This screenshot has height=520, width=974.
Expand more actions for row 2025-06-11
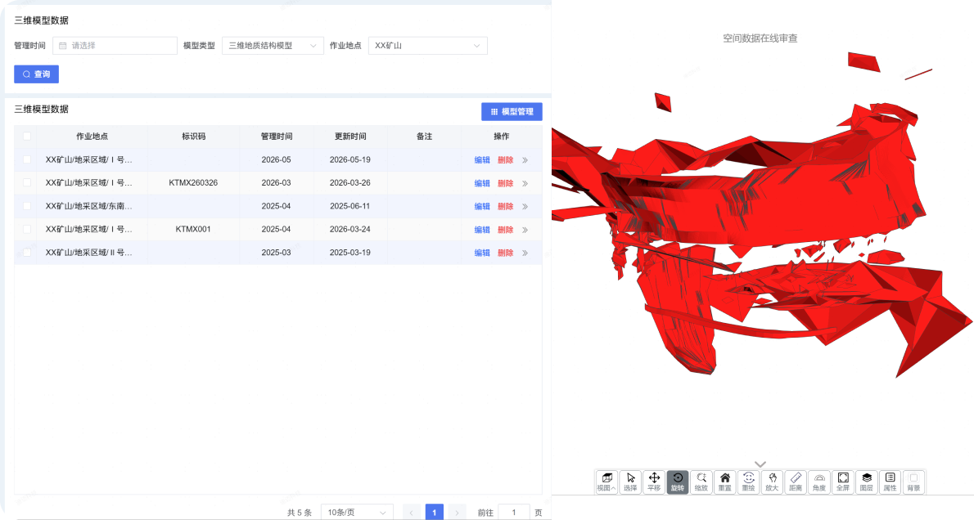(x=525, y=207)
